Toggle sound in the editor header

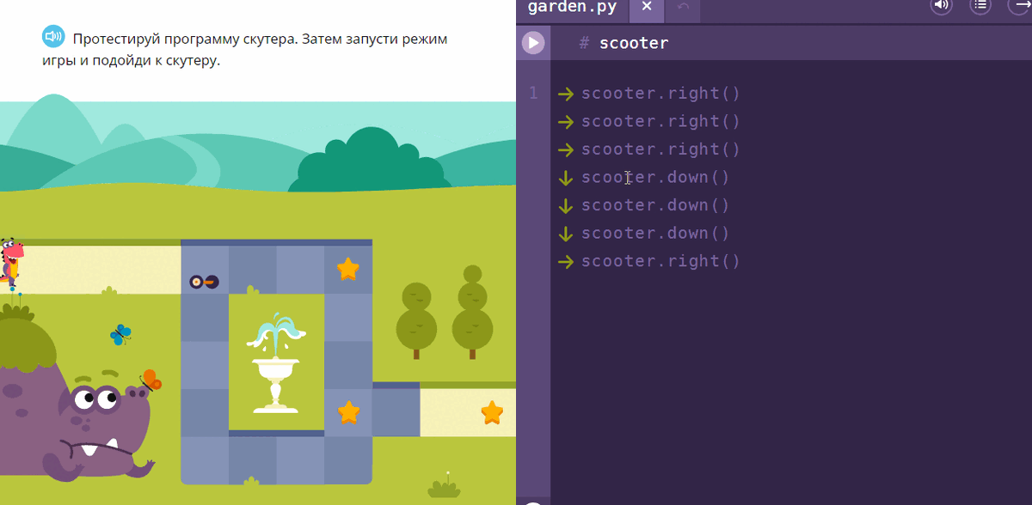pyautogui.click(x=942, y=5)
